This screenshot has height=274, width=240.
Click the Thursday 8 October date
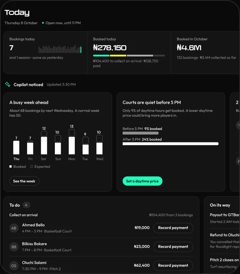[x=21, y=23]
